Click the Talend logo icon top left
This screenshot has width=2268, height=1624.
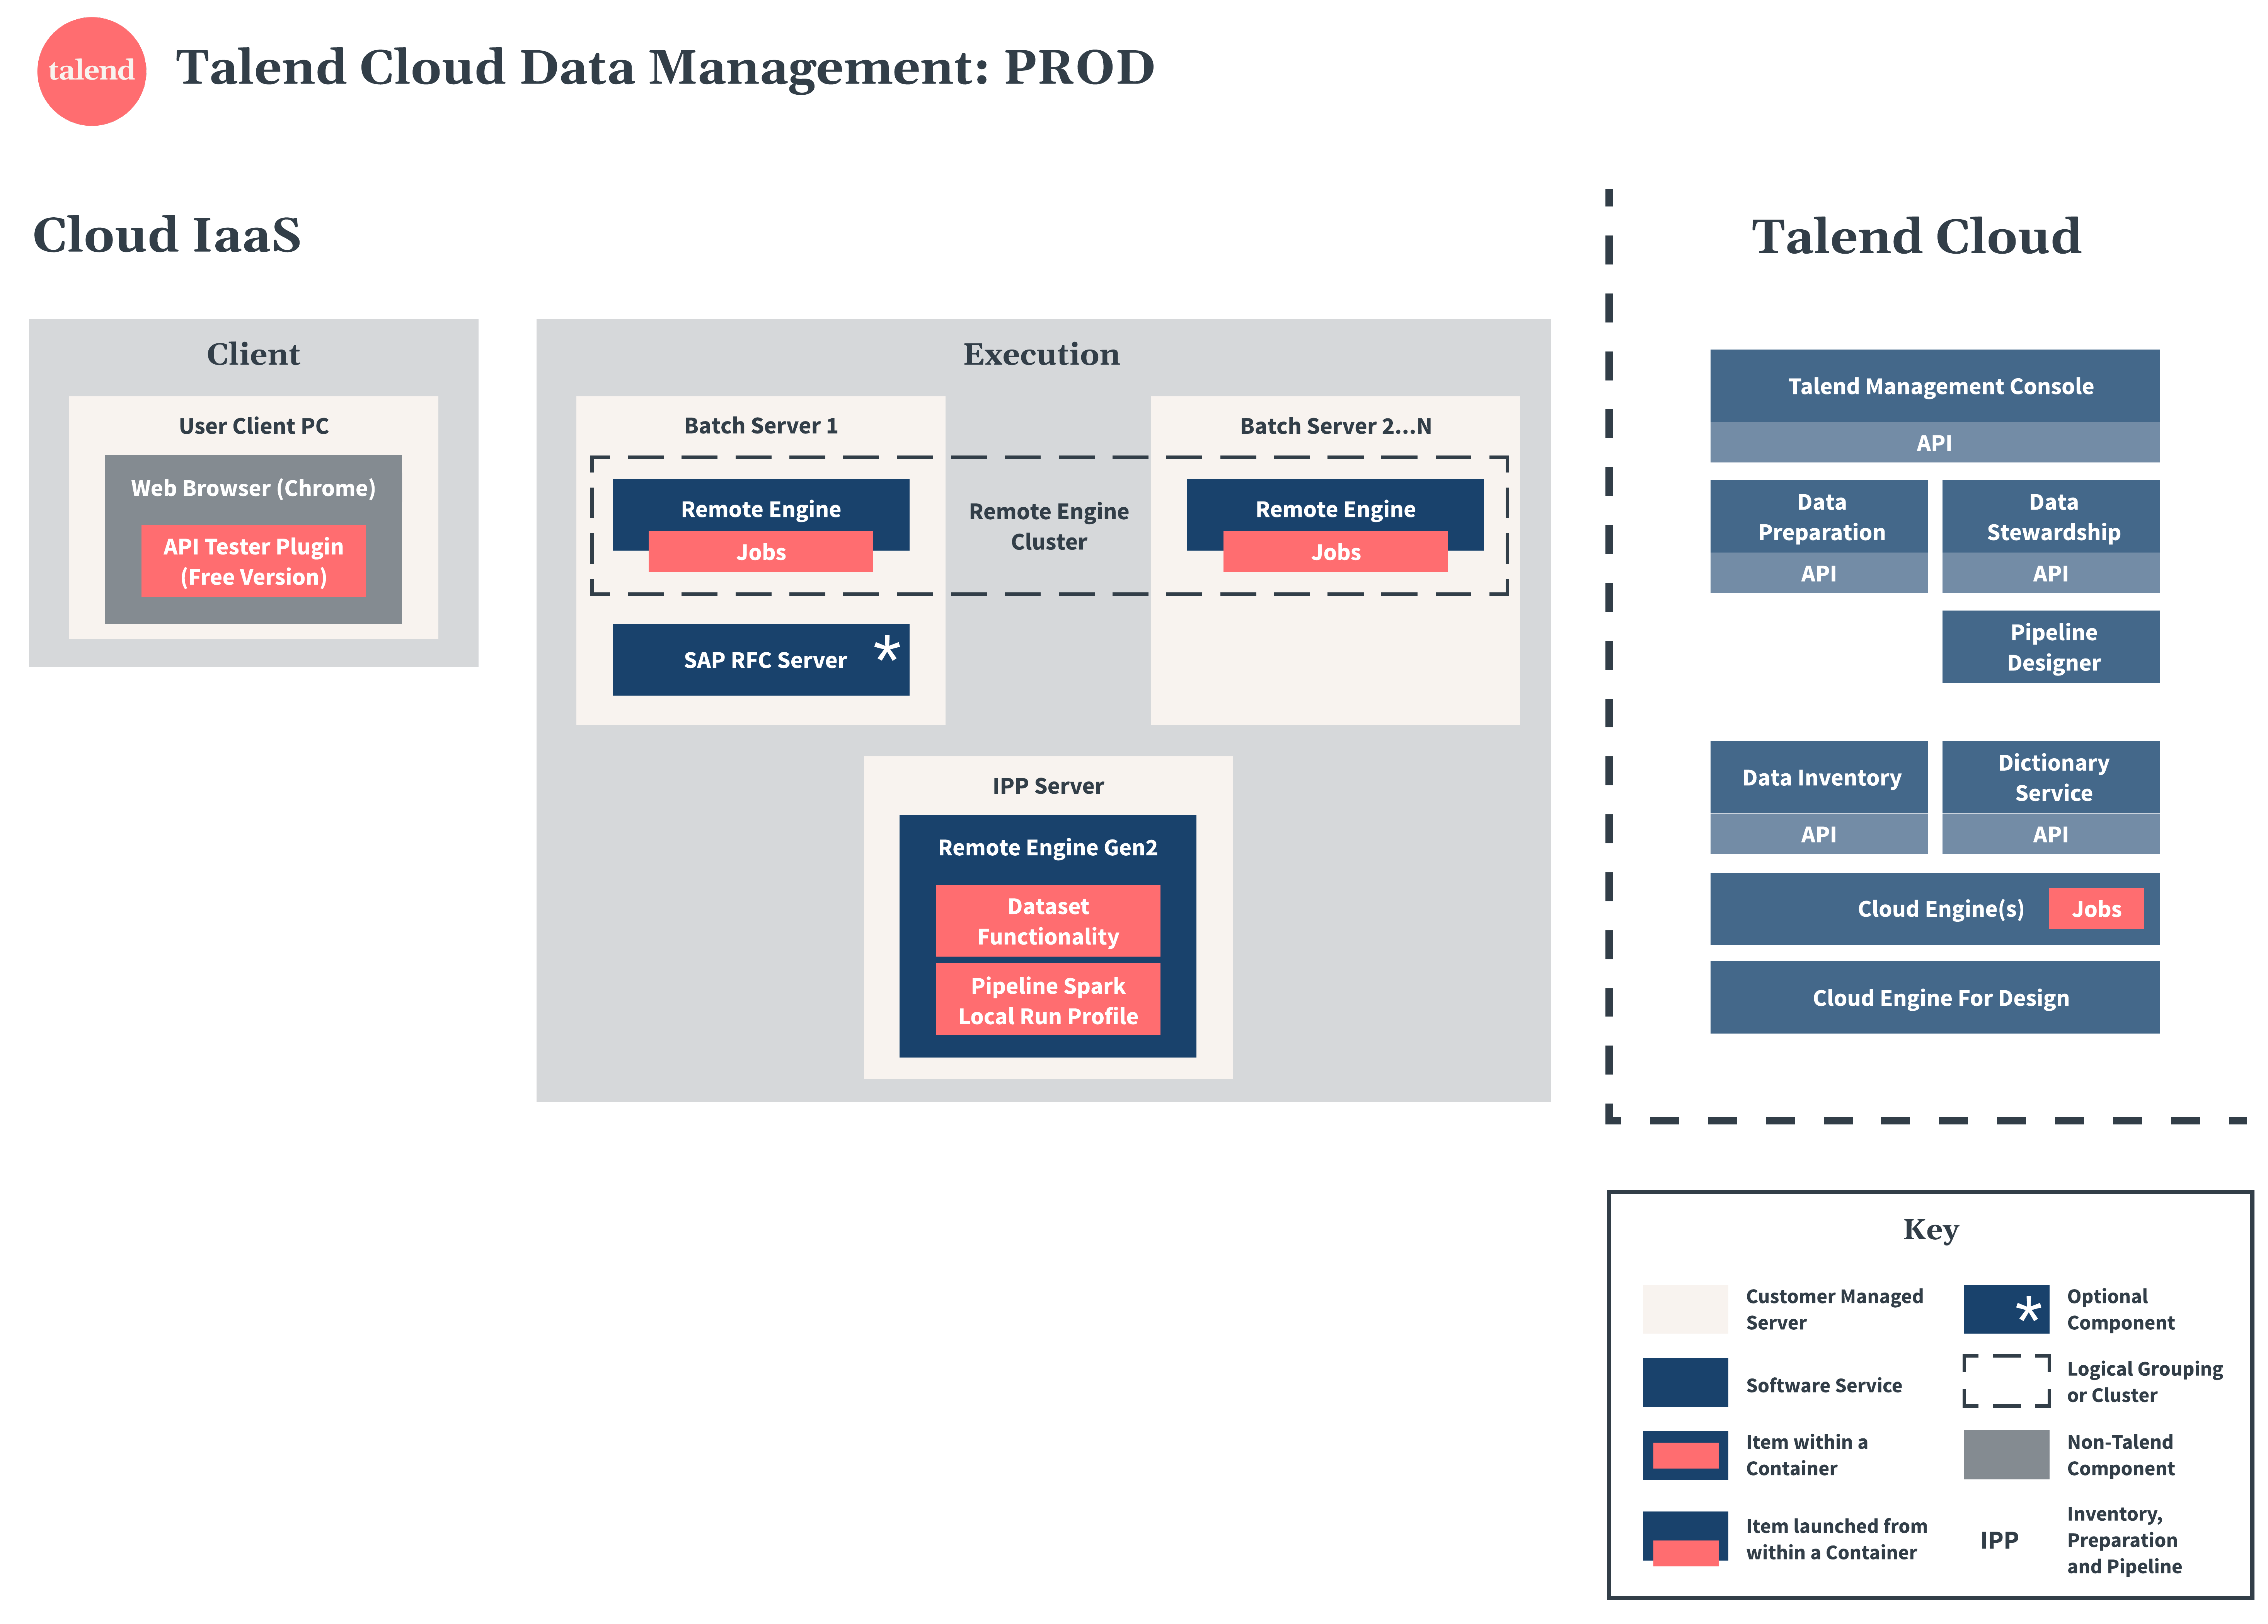click(70, 70)
